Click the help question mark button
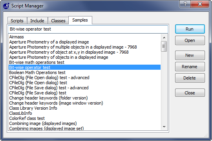This screenshot has height=141, width=212. pyautogui.click(x=185, y=4)
